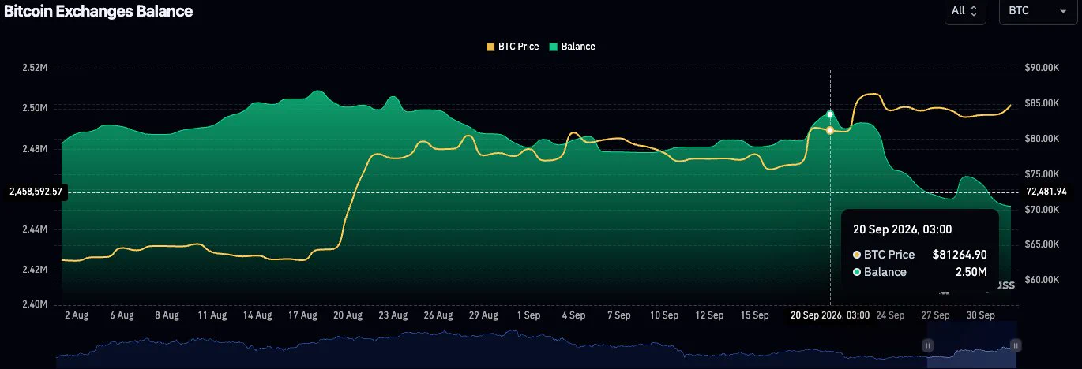Image resolution: width=1082 pixels, height=369 pixels.
Task: Toggle the BTC Price legend series
Action: tap(513, 47)
